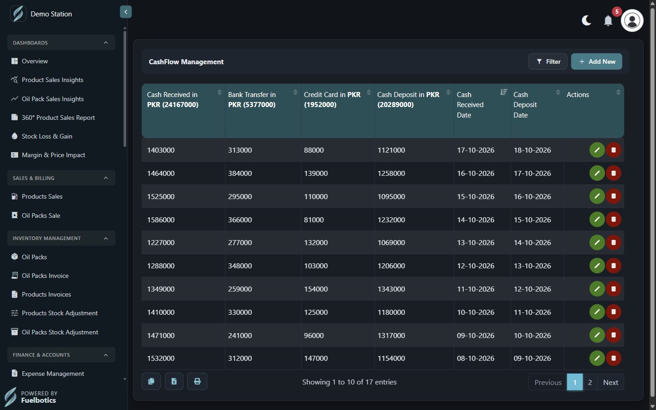Collapse the Sales & Billing section
656x410 pixels.
tap(61, 178)
